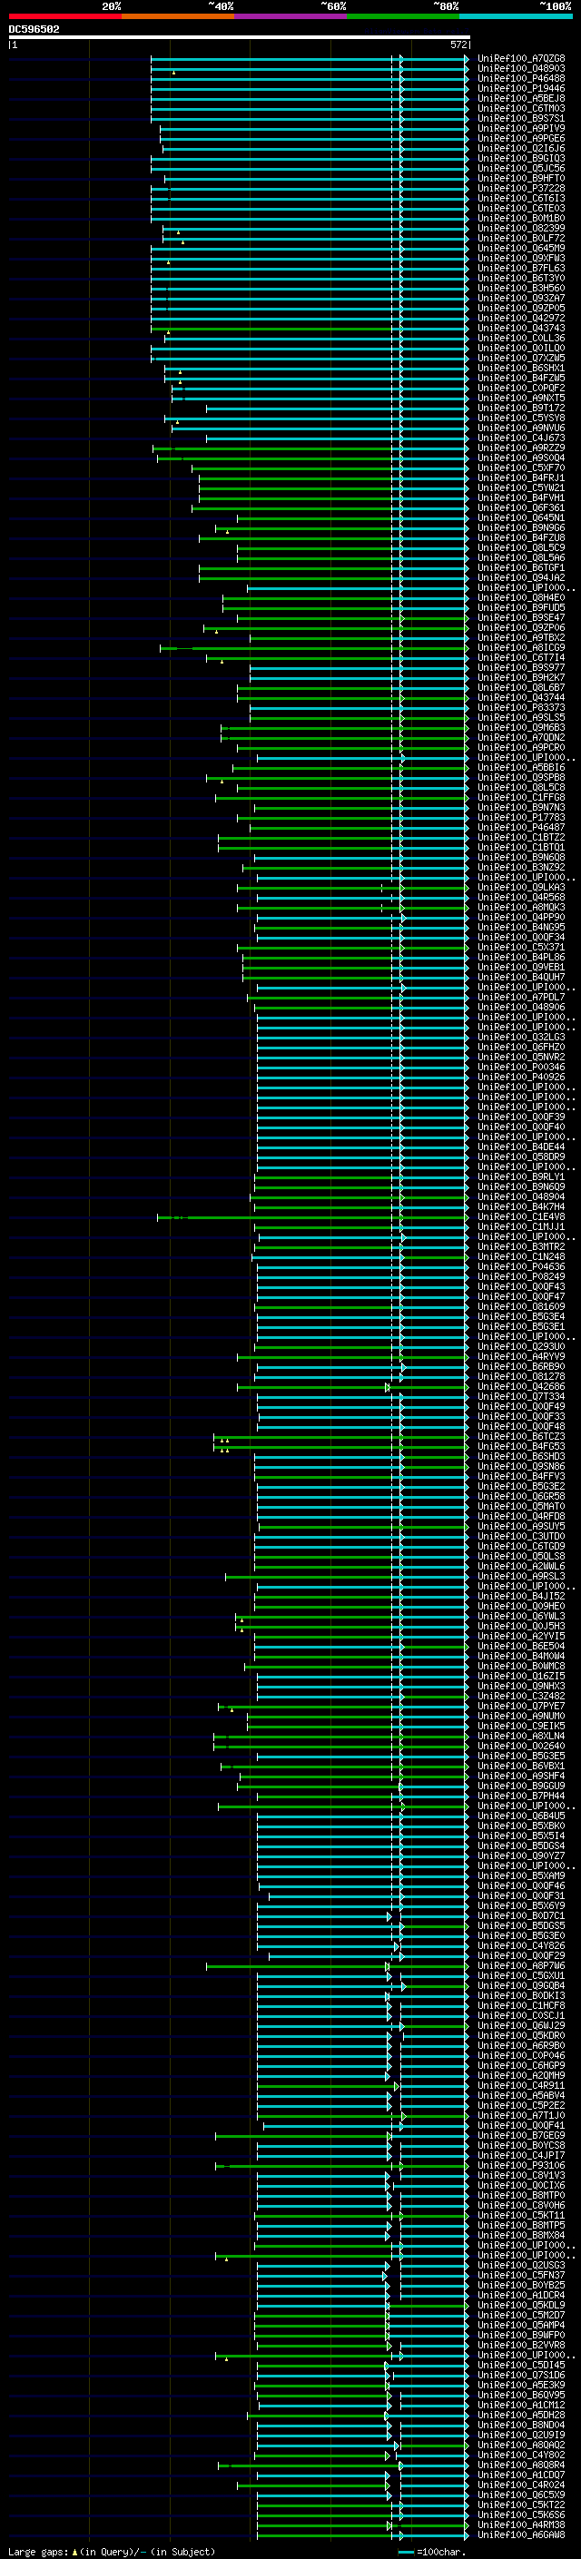Select the UniRef100_P04636 row label
581x2559 pixels.
[521, 1266]
